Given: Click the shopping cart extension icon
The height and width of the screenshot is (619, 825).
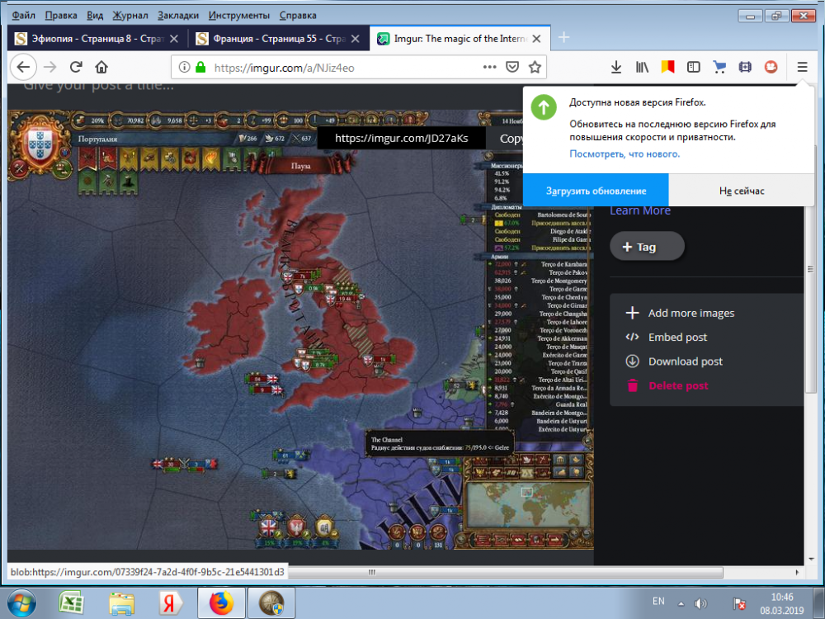Looking at the screenshot, I should (719, 68).
